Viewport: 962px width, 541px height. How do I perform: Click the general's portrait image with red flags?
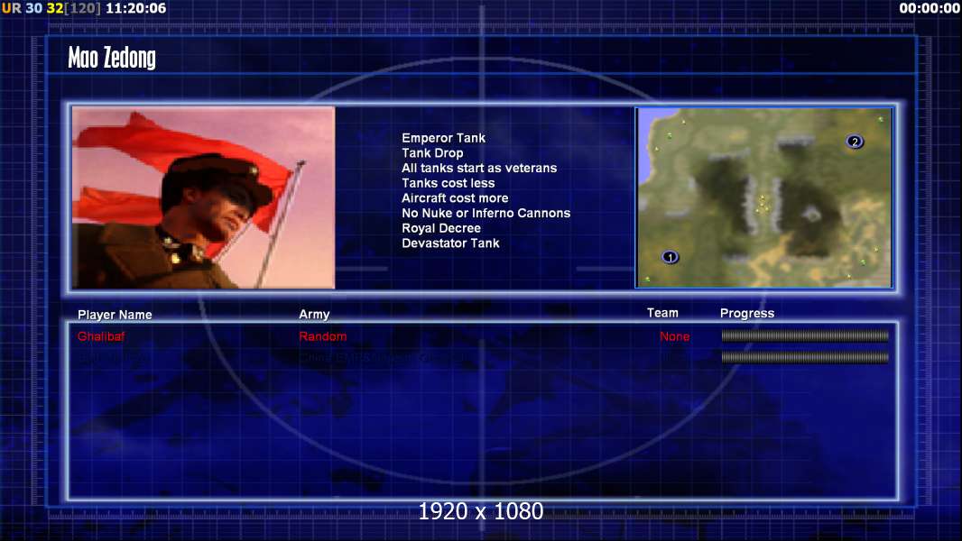click(203, 197)
